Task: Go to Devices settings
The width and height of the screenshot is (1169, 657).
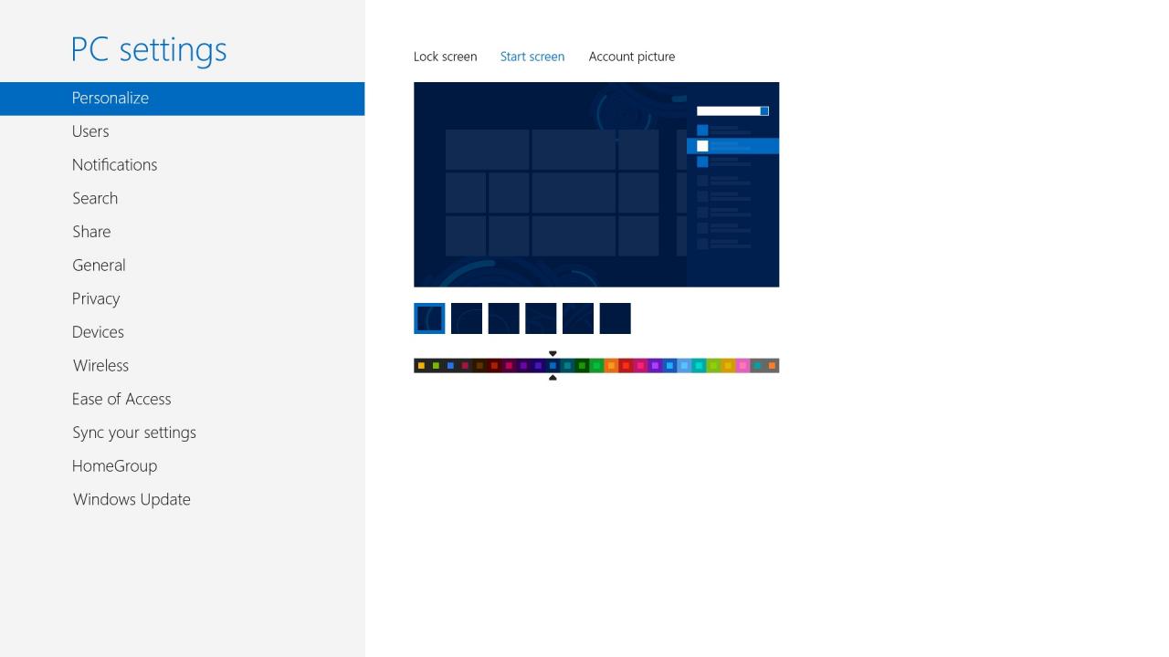Action: [x=98, y=332]
